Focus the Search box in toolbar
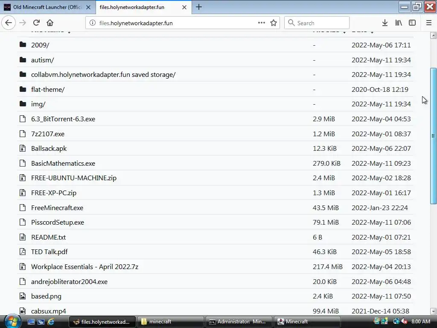 pyautogui.click(x=317, y=23)
